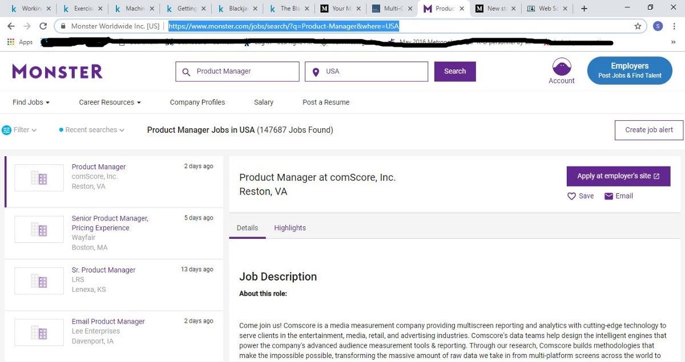
Task: Click Create job alert button
Action: click(649, 130)
